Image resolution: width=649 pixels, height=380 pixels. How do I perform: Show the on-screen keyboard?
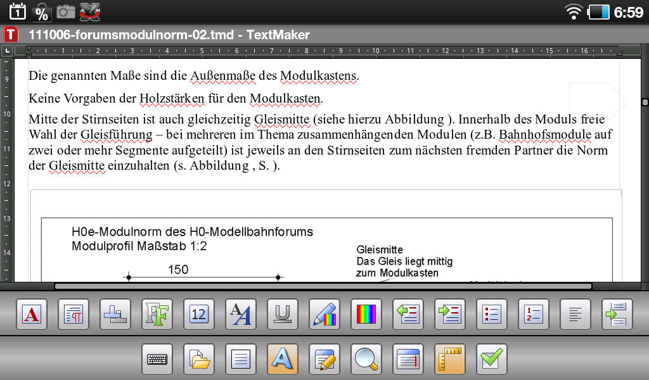157,360
